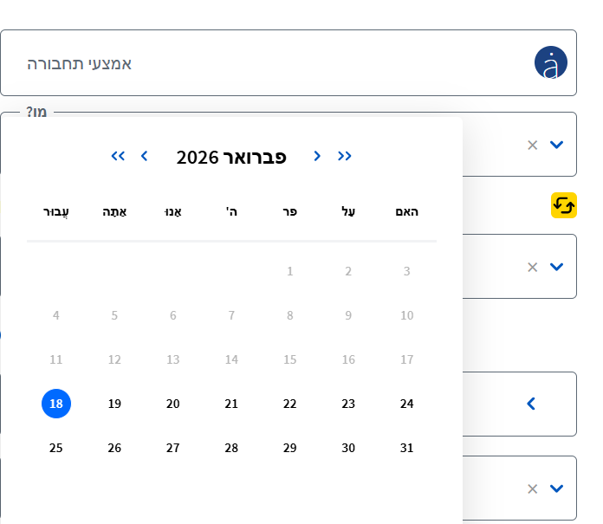Choose the 23rd in the calendar
Image resolution: width=603 pixels, height=524 pixels.
click(x=348, y=404)
